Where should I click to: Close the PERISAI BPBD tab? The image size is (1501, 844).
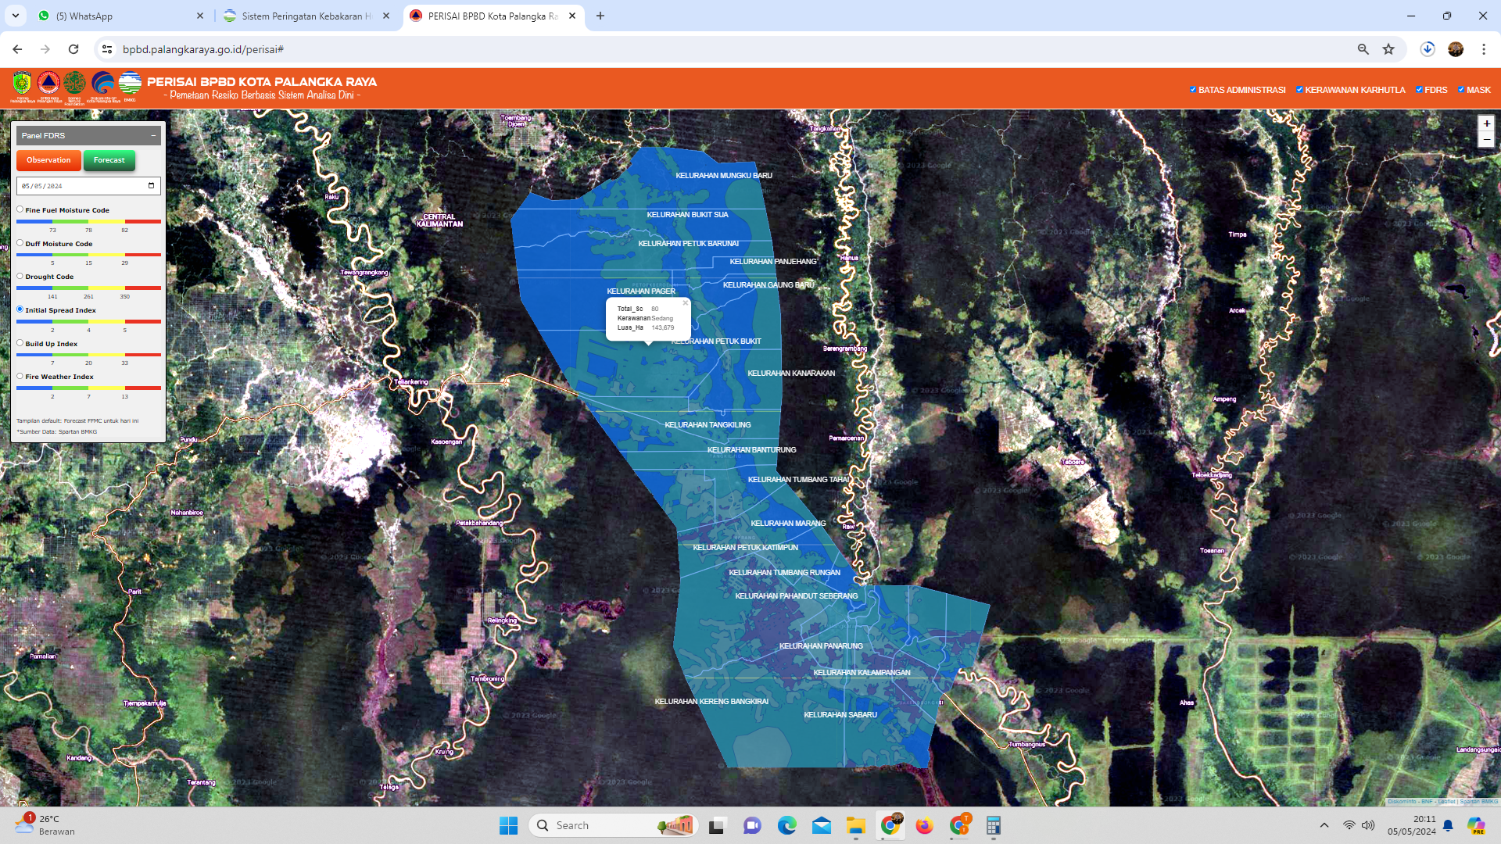point(572,16)
